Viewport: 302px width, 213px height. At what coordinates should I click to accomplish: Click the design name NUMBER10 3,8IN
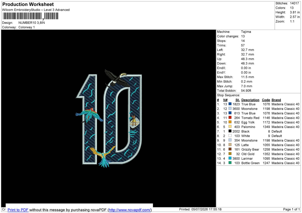tap(32, 23)
